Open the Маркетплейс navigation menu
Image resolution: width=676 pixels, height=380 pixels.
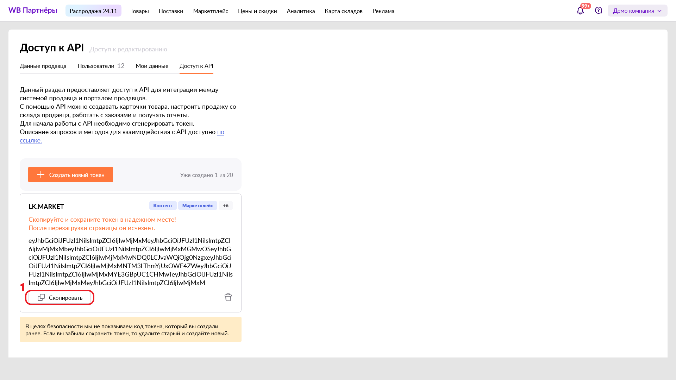[211, 11]
